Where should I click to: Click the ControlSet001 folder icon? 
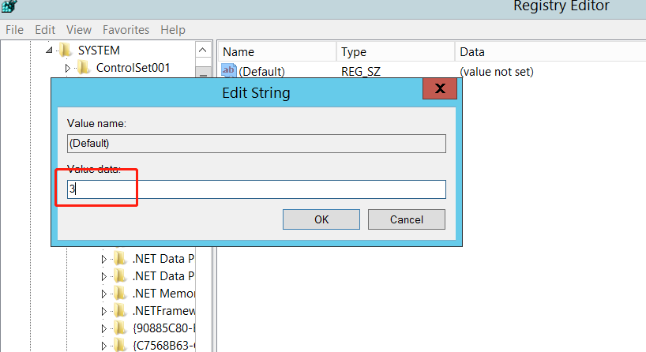84,68
